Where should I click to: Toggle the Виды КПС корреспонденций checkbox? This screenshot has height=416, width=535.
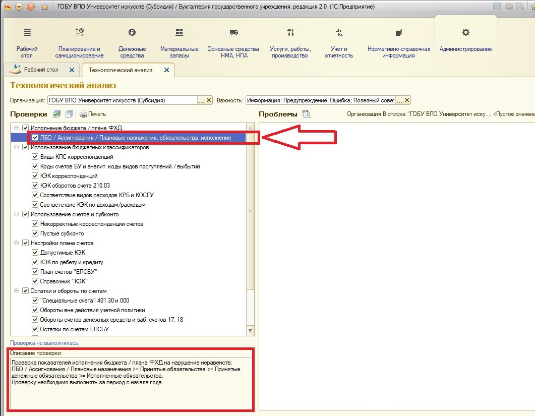click(35, 157)
